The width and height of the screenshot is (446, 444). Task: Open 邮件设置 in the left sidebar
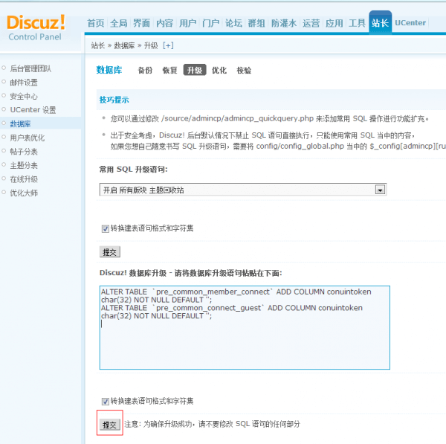point(24,83)
